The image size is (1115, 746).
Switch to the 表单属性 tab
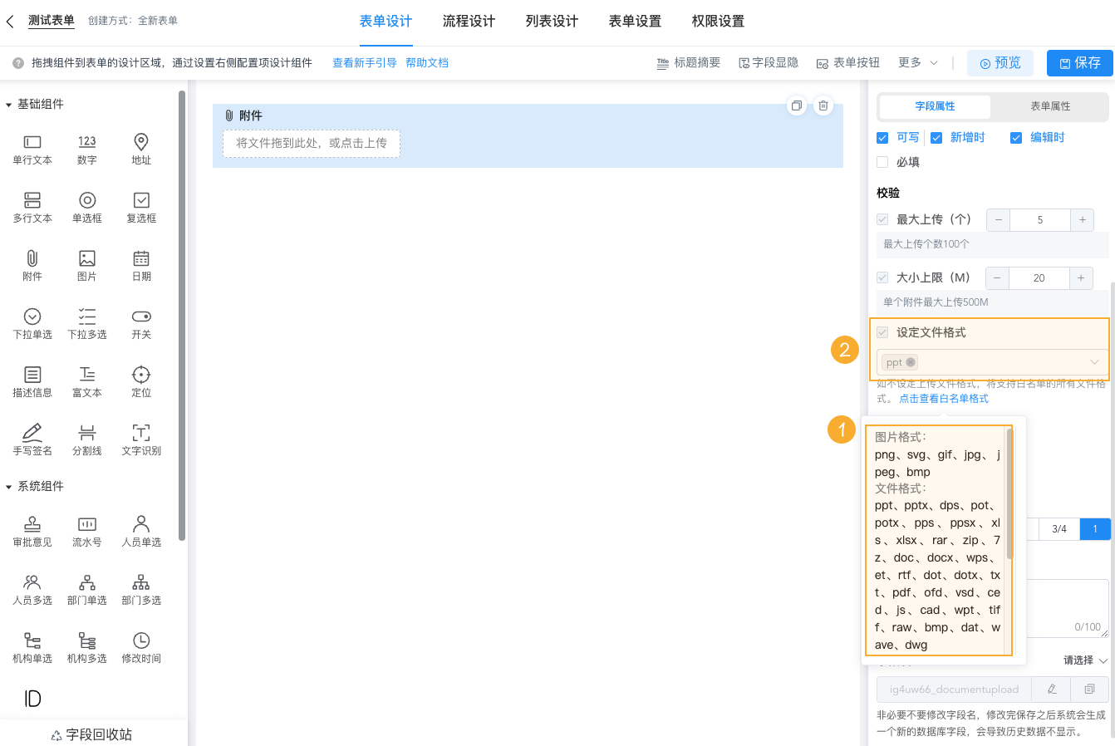pos(1049,107)
